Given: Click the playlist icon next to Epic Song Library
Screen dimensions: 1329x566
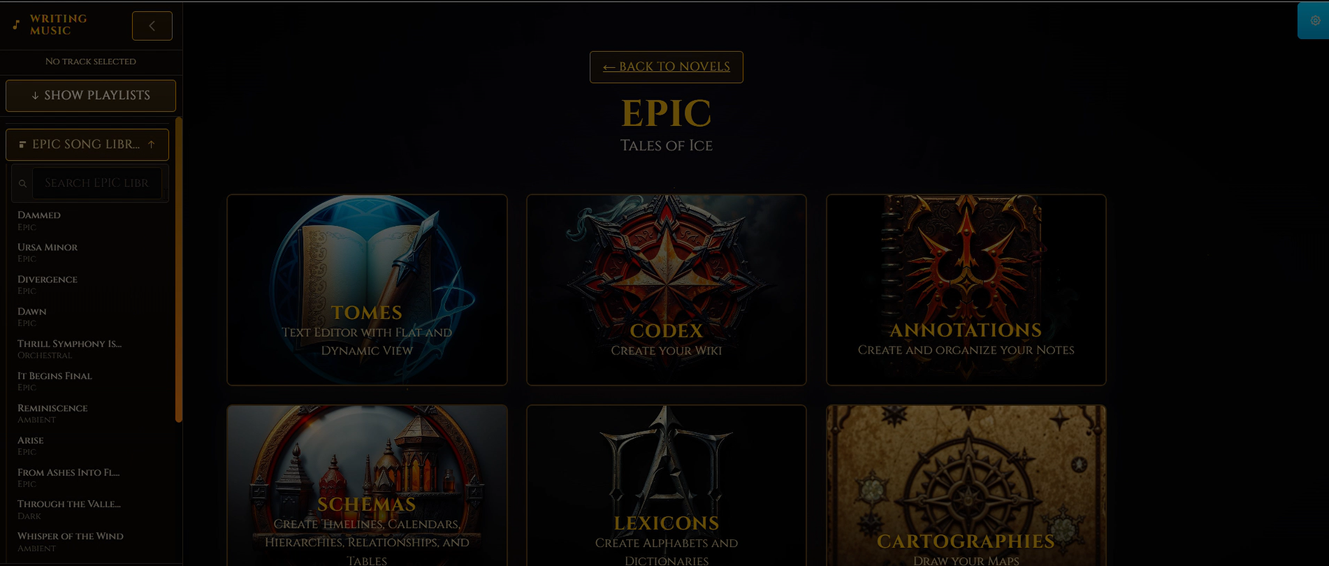Looking at the screenshot, I should 22,145.
